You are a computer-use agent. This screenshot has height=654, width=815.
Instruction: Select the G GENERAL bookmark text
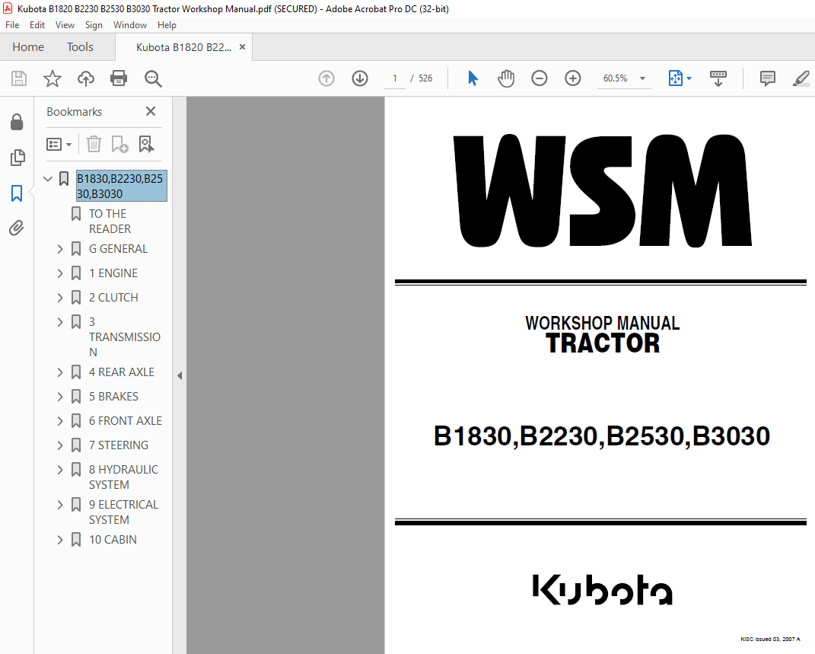[118, 249]
